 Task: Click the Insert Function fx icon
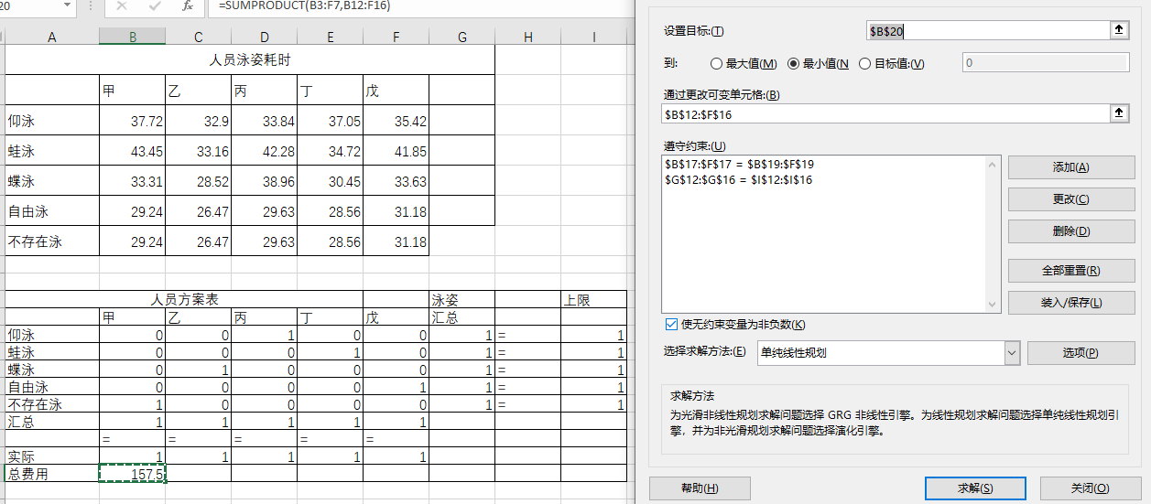(x=188, y=6)
